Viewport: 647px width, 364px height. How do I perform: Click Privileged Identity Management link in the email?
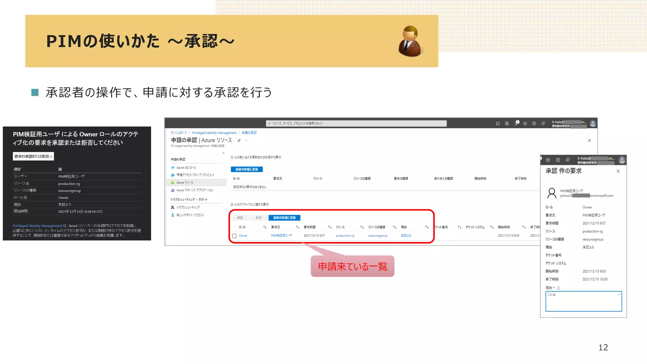[x=37, y=226]
